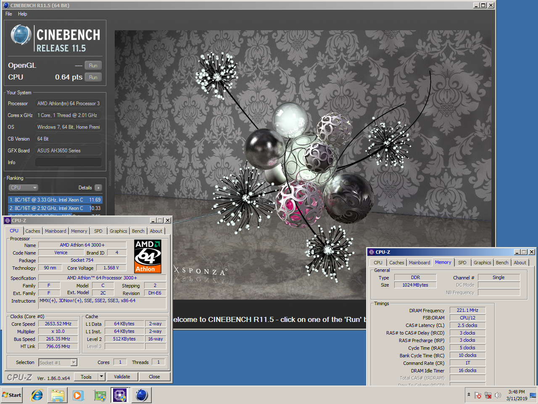The height and width of the screenshot is (404, 538).
Task: Click the CAS# Latency value 2.5 clocks
Action: [x=467, y=325]
